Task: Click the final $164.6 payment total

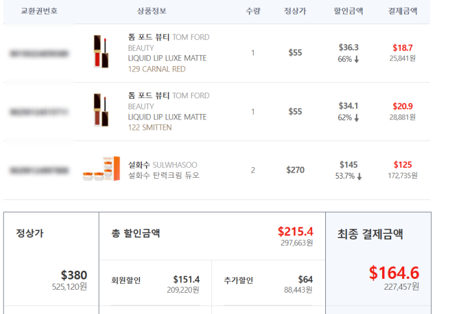Action: [394, 273]
